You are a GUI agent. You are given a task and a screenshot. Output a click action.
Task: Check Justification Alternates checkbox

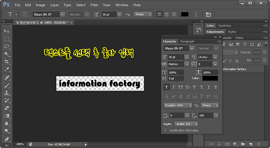(165, 130)
